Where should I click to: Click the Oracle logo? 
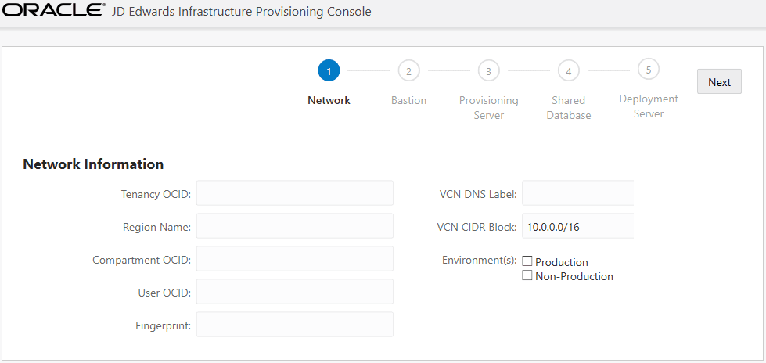coord(54,9)
